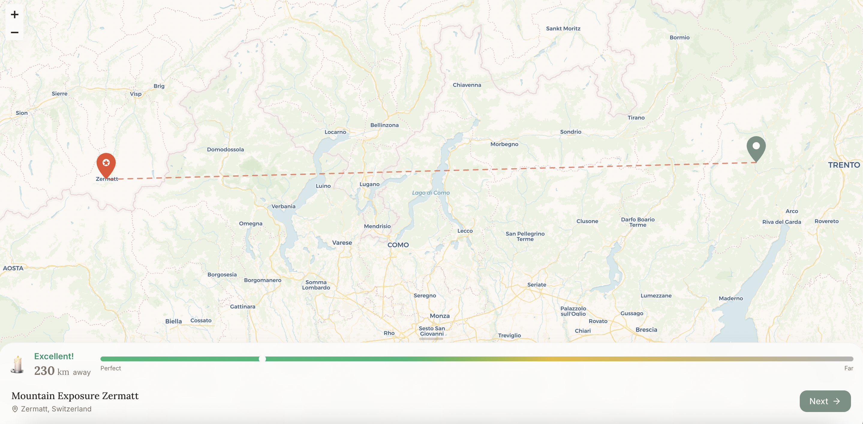The image size is (863, 424).
Task: Click the Brescia city label
Action: pos(646,330)
